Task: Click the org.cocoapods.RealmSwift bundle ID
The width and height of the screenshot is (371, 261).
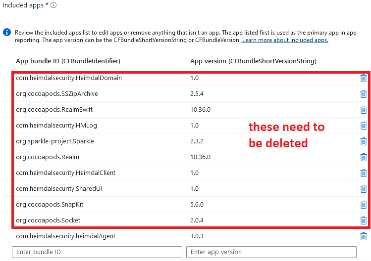Action: point(54,110)
